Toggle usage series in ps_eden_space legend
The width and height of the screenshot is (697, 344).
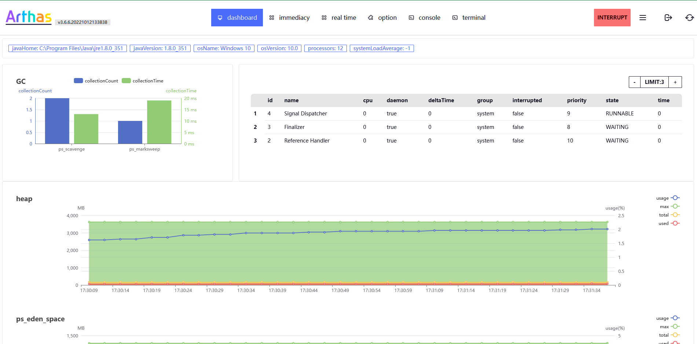tap(668, 318)
